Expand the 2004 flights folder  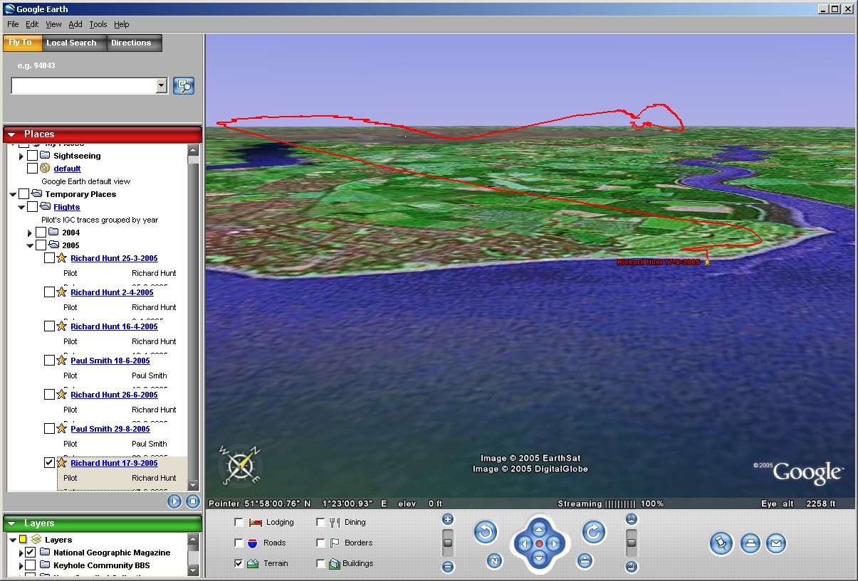coord(29,233)
